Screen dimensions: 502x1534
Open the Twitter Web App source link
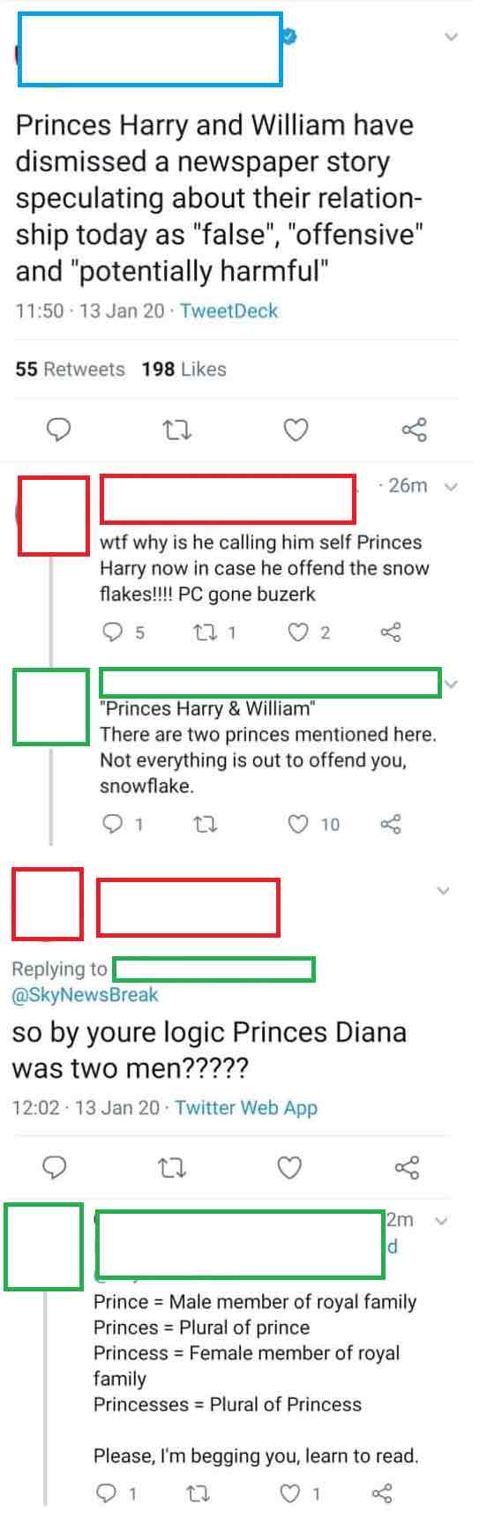tap(246, 1108)
